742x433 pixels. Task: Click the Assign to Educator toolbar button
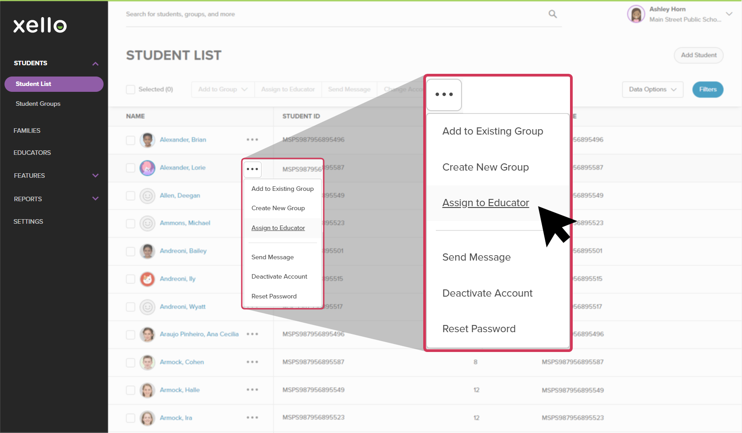(288, 90)
